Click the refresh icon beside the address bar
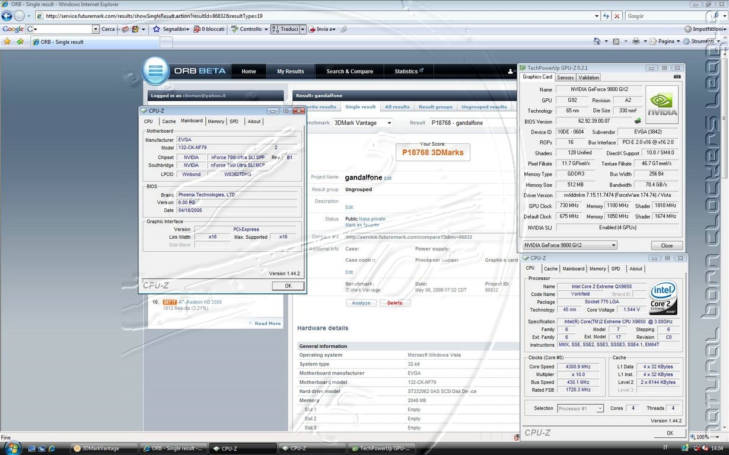 point(606,16)
